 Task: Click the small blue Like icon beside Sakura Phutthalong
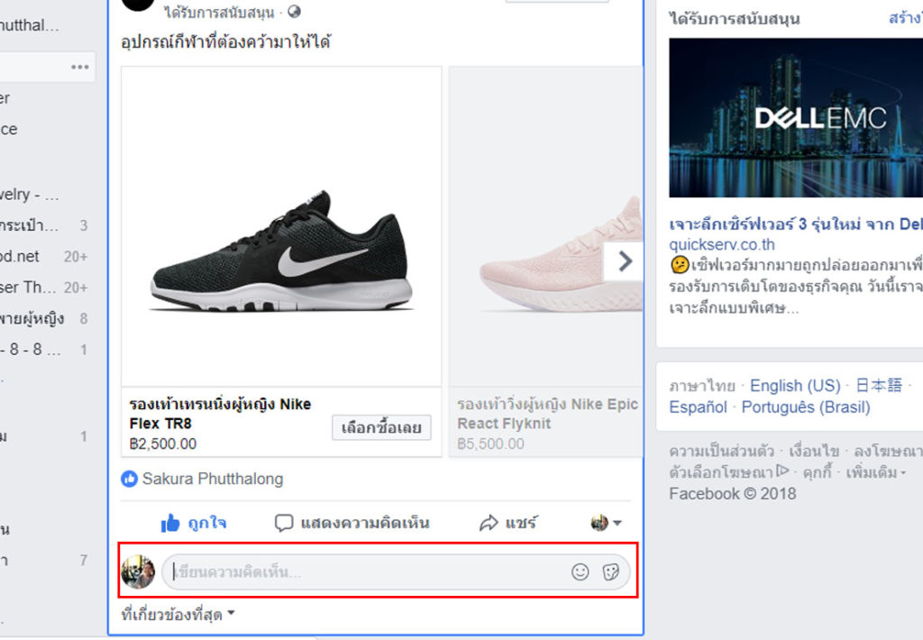pyautogui.click(x=129, y=480)
